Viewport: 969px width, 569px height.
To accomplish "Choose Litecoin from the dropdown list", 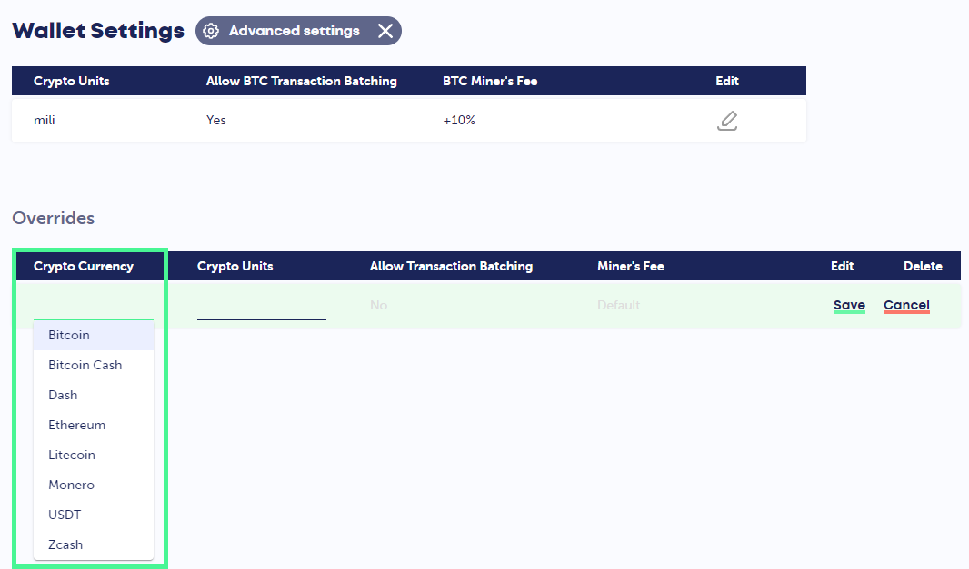I will (x=71, y=455).
